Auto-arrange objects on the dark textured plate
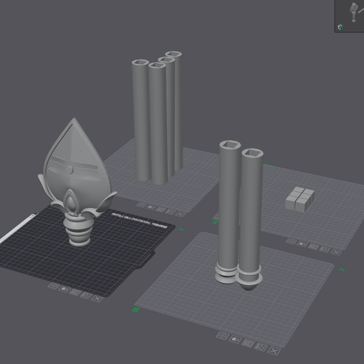The height and width of the screenshot is (364, 364). pyautogui.click(x=75, y=292)
